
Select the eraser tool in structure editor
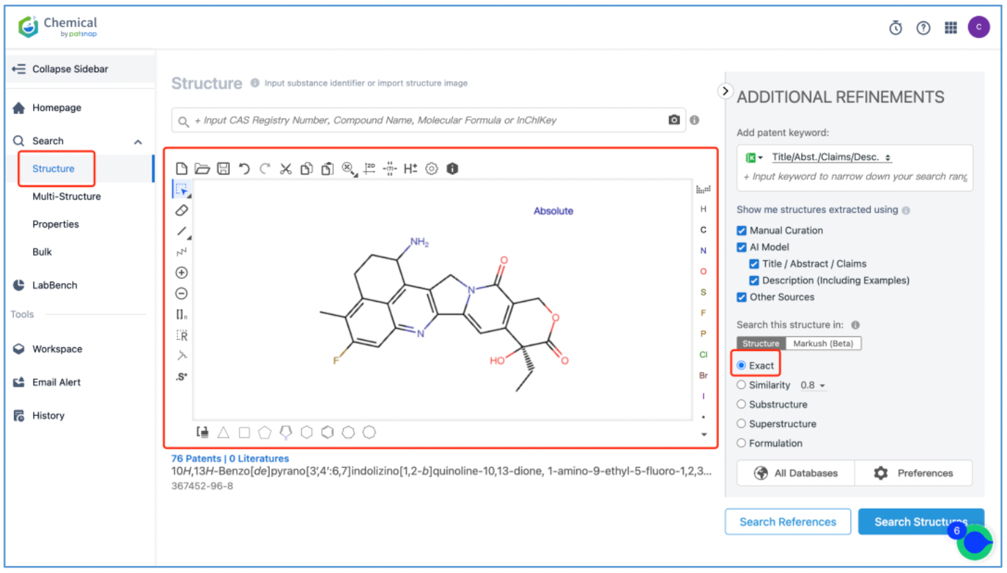(182, 210)
